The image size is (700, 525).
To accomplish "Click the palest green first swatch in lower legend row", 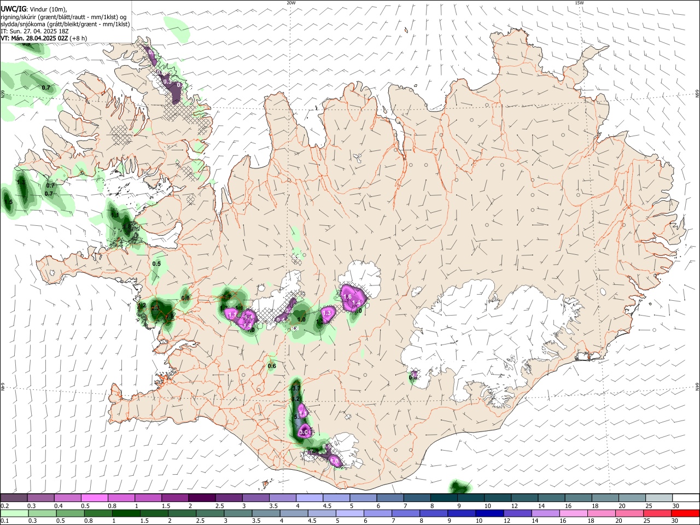I will pyautogui.click(x=14, y=513).
